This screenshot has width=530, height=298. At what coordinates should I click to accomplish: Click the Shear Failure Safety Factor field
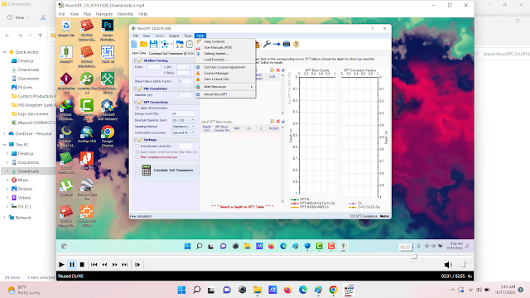coord(185,81)
